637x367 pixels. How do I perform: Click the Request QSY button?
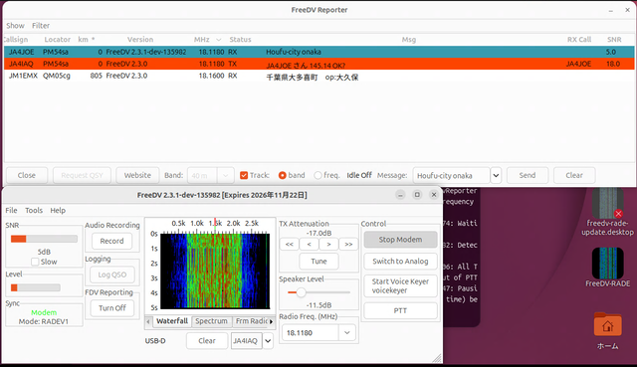tap(82, 175)
